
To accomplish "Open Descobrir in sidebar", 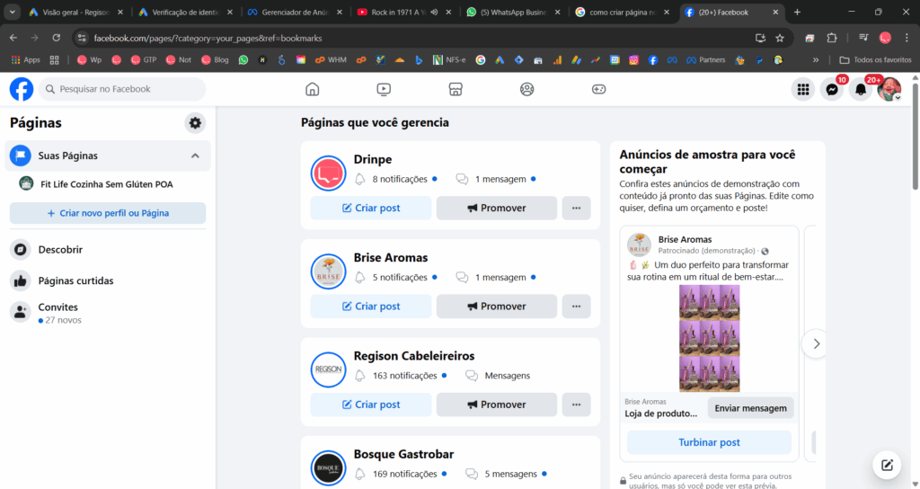I will point(108,250).
